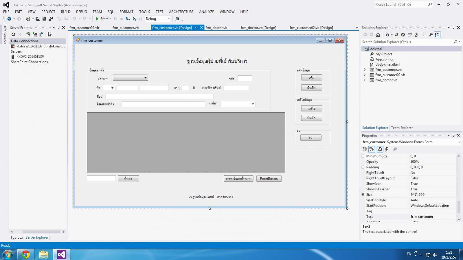
Task: Click the Save All toolbar icon
Action: point(51,19)
